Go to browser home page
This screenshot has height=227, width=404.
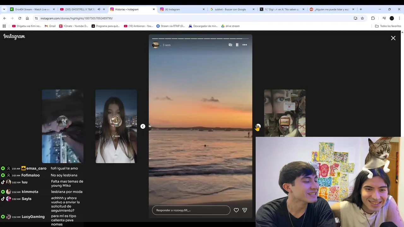(x=27, y=18)
